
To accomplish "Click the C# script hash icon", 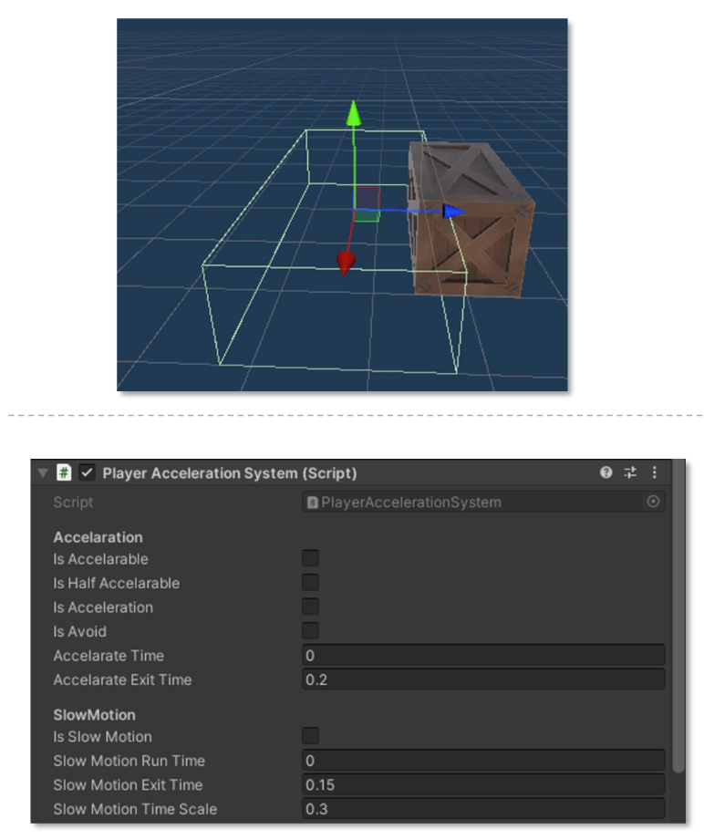I will coord(64,472).
